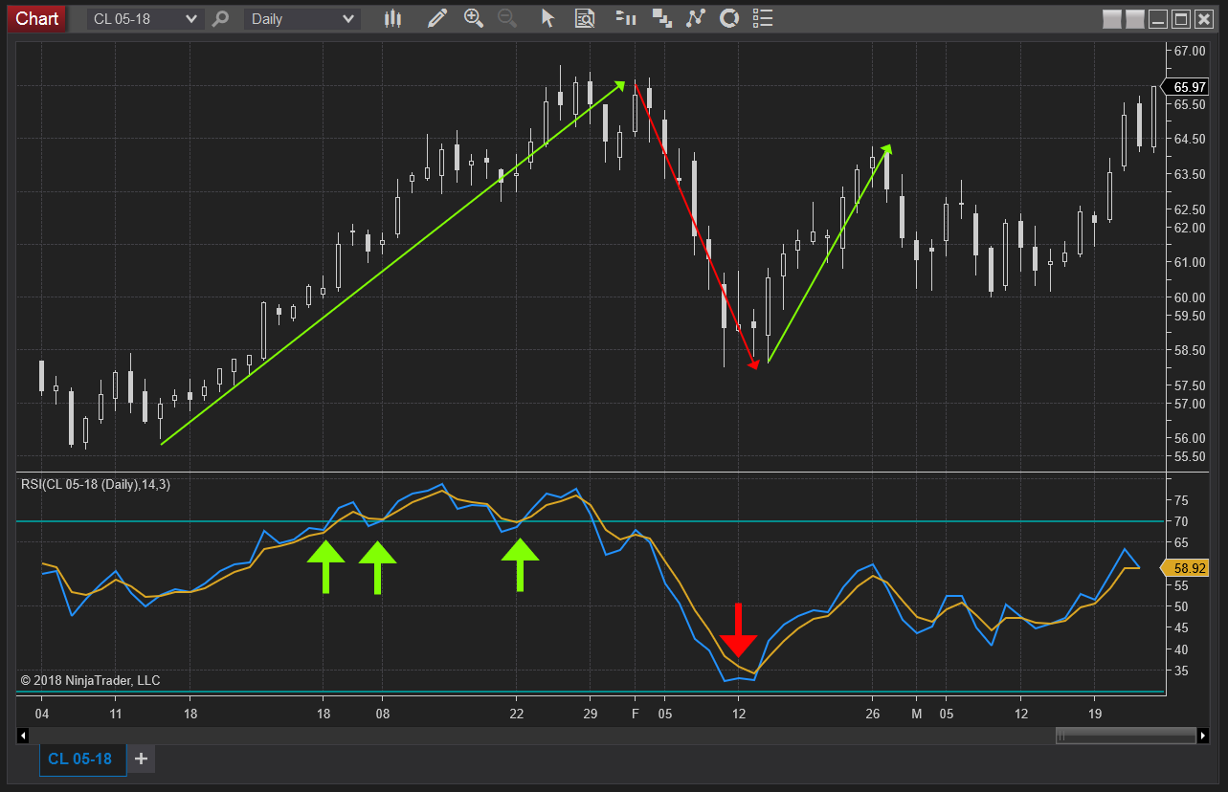This screenshot has height=792, width=1228.
Task: Activate the Zoom In magnifier
Action: [473, 18]
